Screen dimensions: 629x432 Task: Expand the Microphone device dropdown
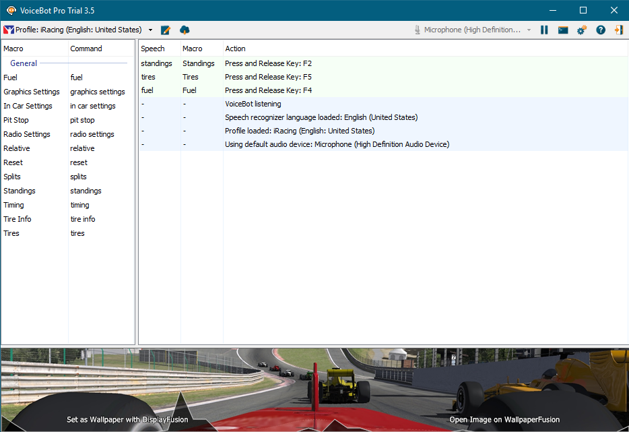(x=529, y=30)
